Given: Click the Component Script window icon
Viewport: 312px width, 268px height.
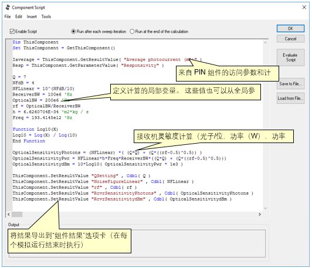Looking at the screenshot, I should (8, 8).
